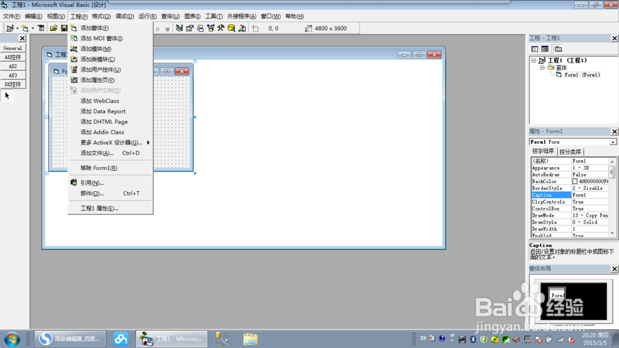Open the dropdown arrow beside Add Project icon
This screenshot has width=619, height=348.
pyautogui.click(x=17, y=28)
